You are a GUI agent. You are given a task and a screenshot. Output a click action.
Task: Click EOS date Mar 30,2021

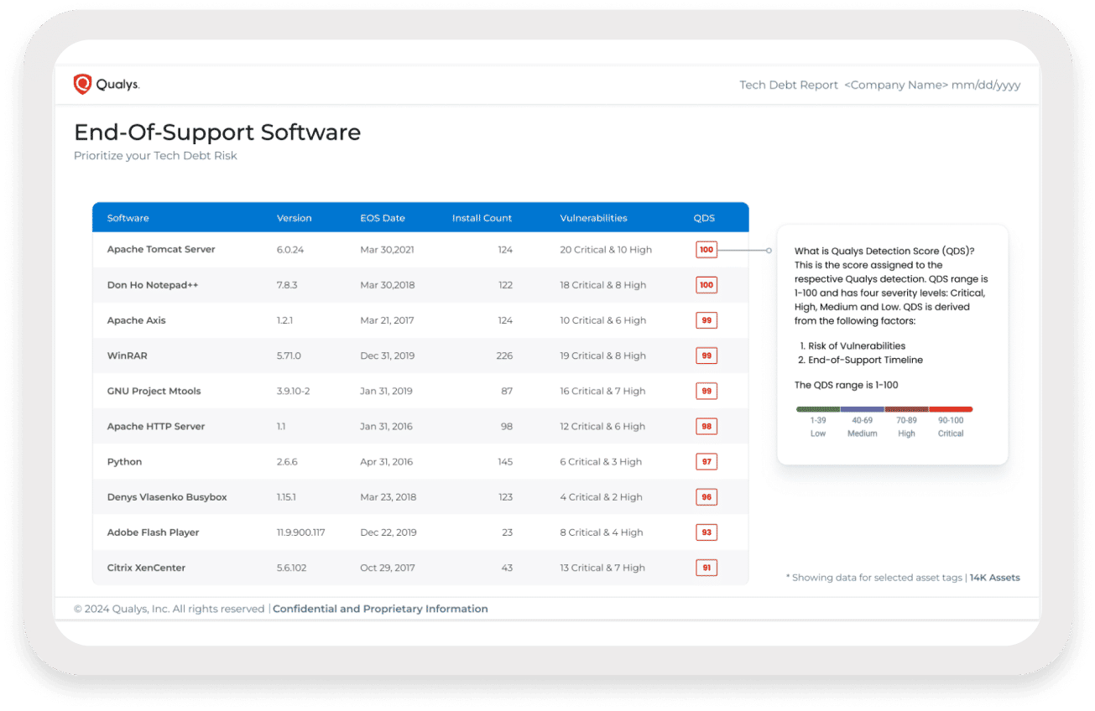point(387,250)
